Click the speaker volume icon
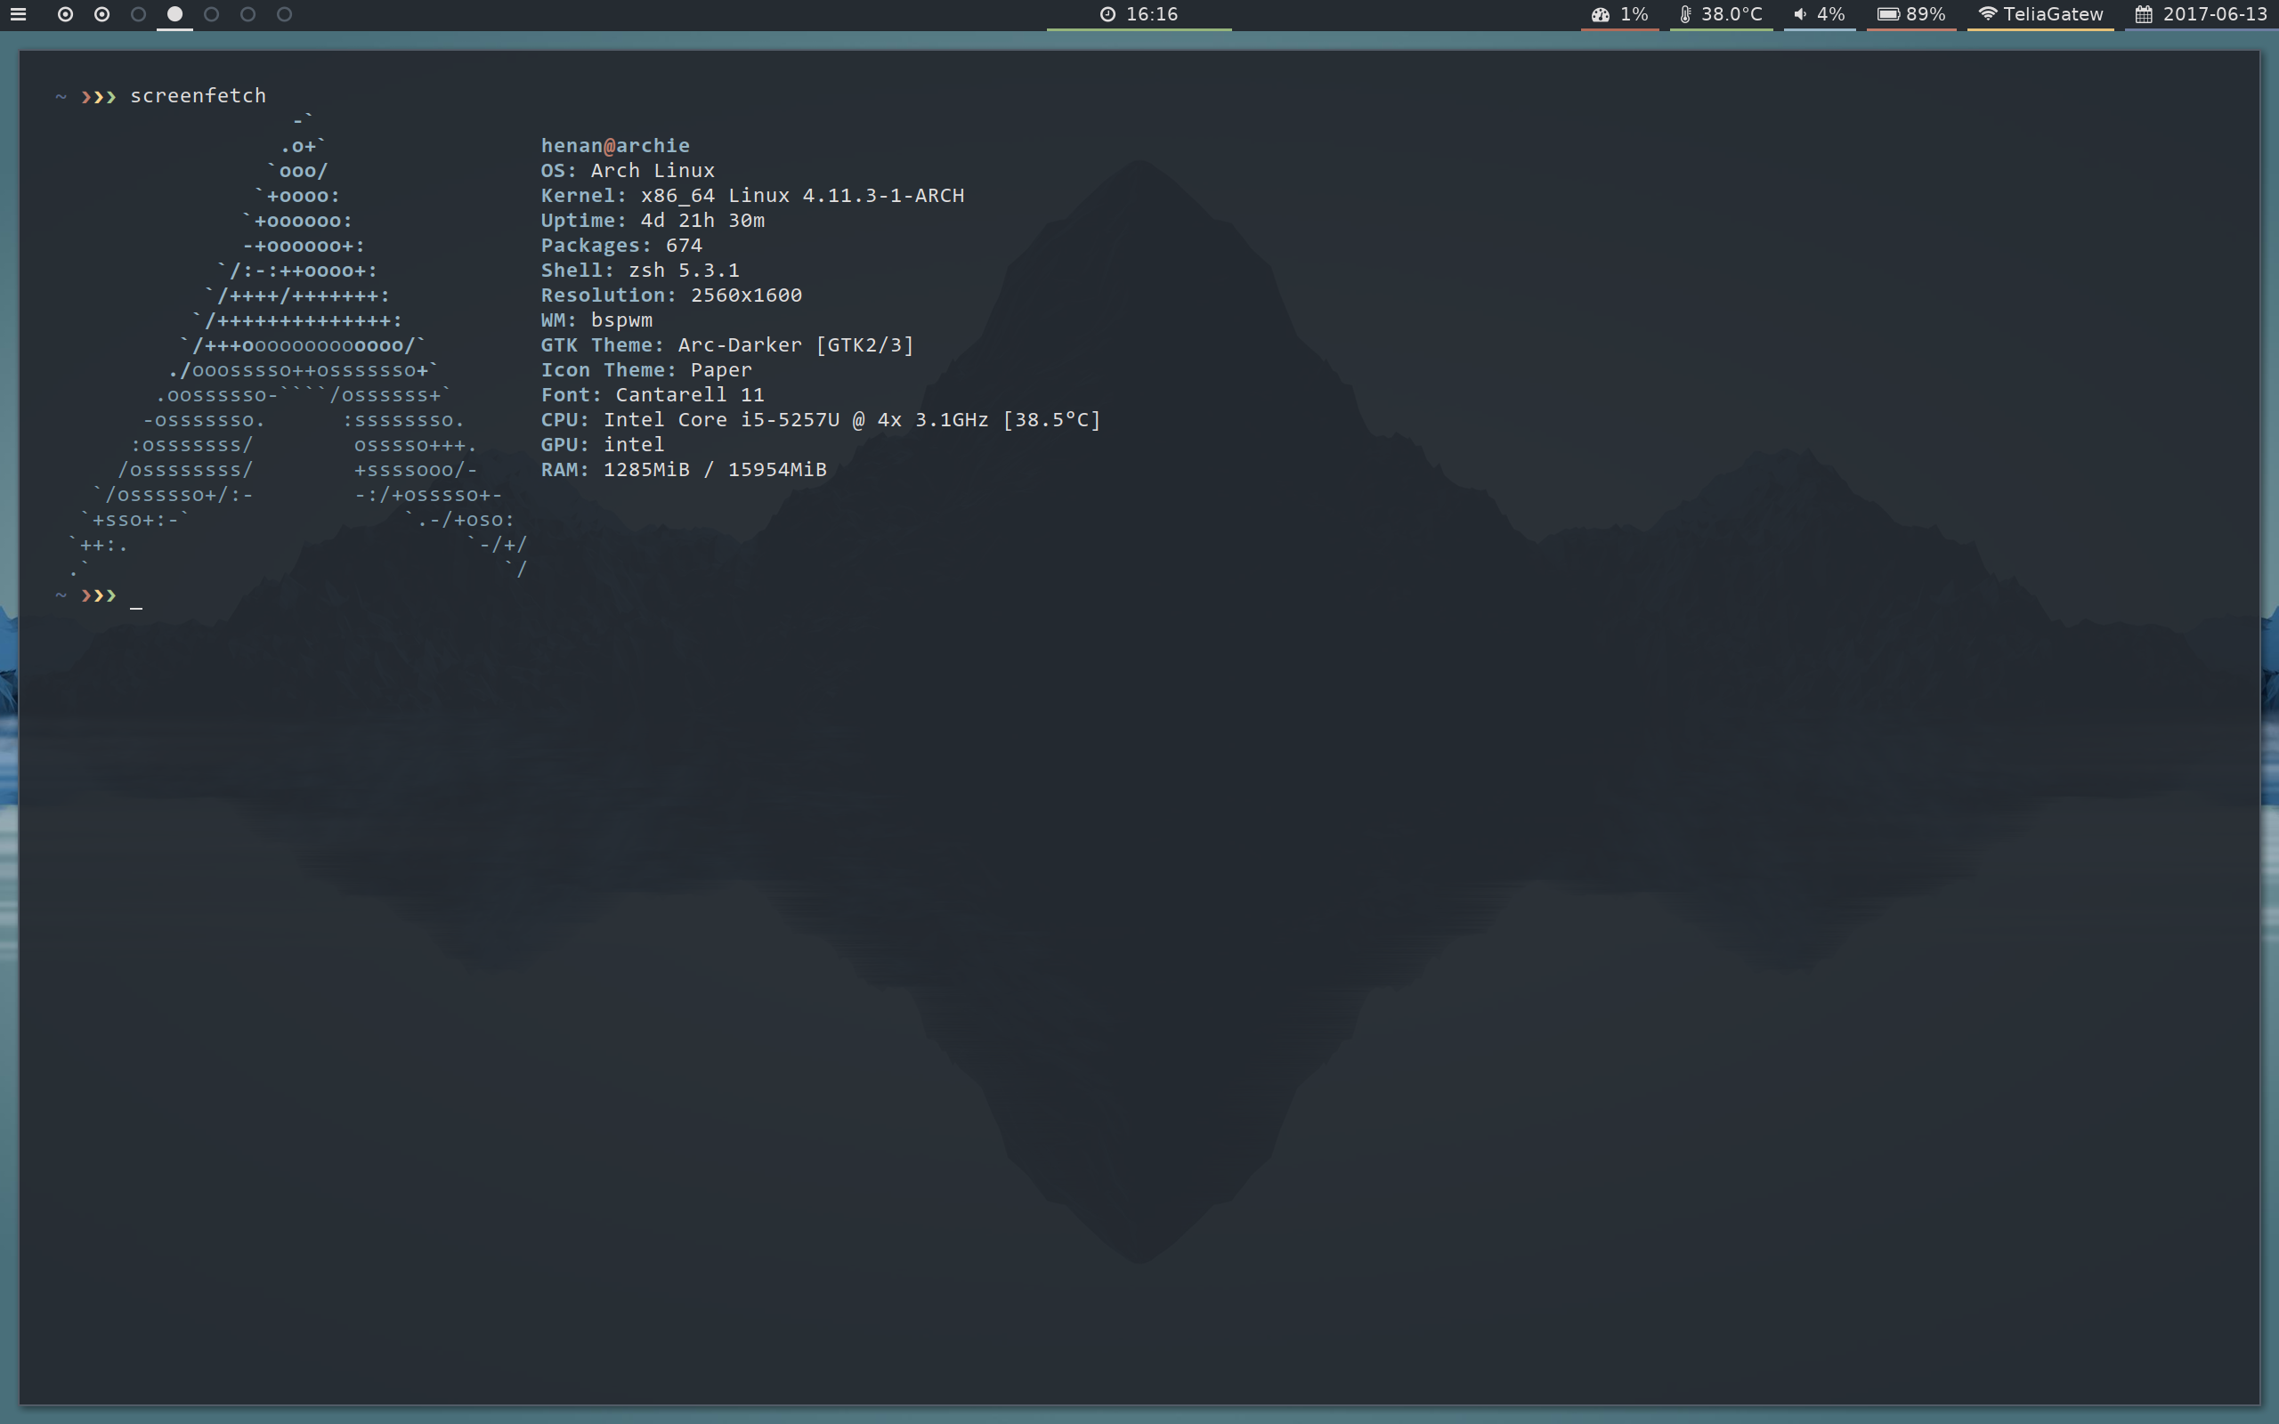The height and width of the screenshot is (1424, 2279). click(x=1800, y=14)
